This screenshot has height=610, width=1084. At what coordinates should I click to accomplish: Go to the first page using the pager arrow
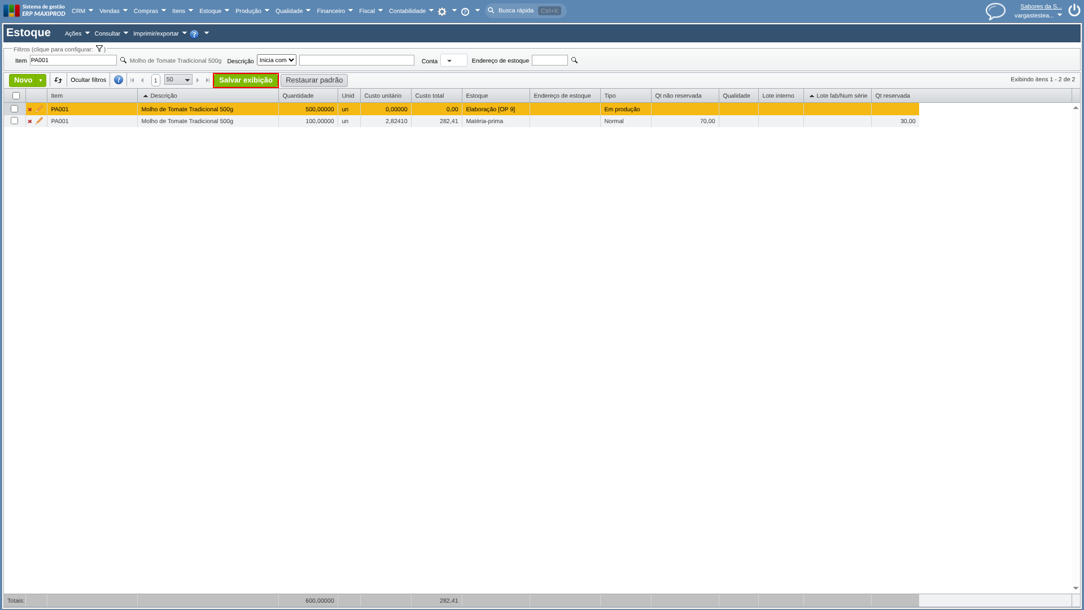[132, 80]
